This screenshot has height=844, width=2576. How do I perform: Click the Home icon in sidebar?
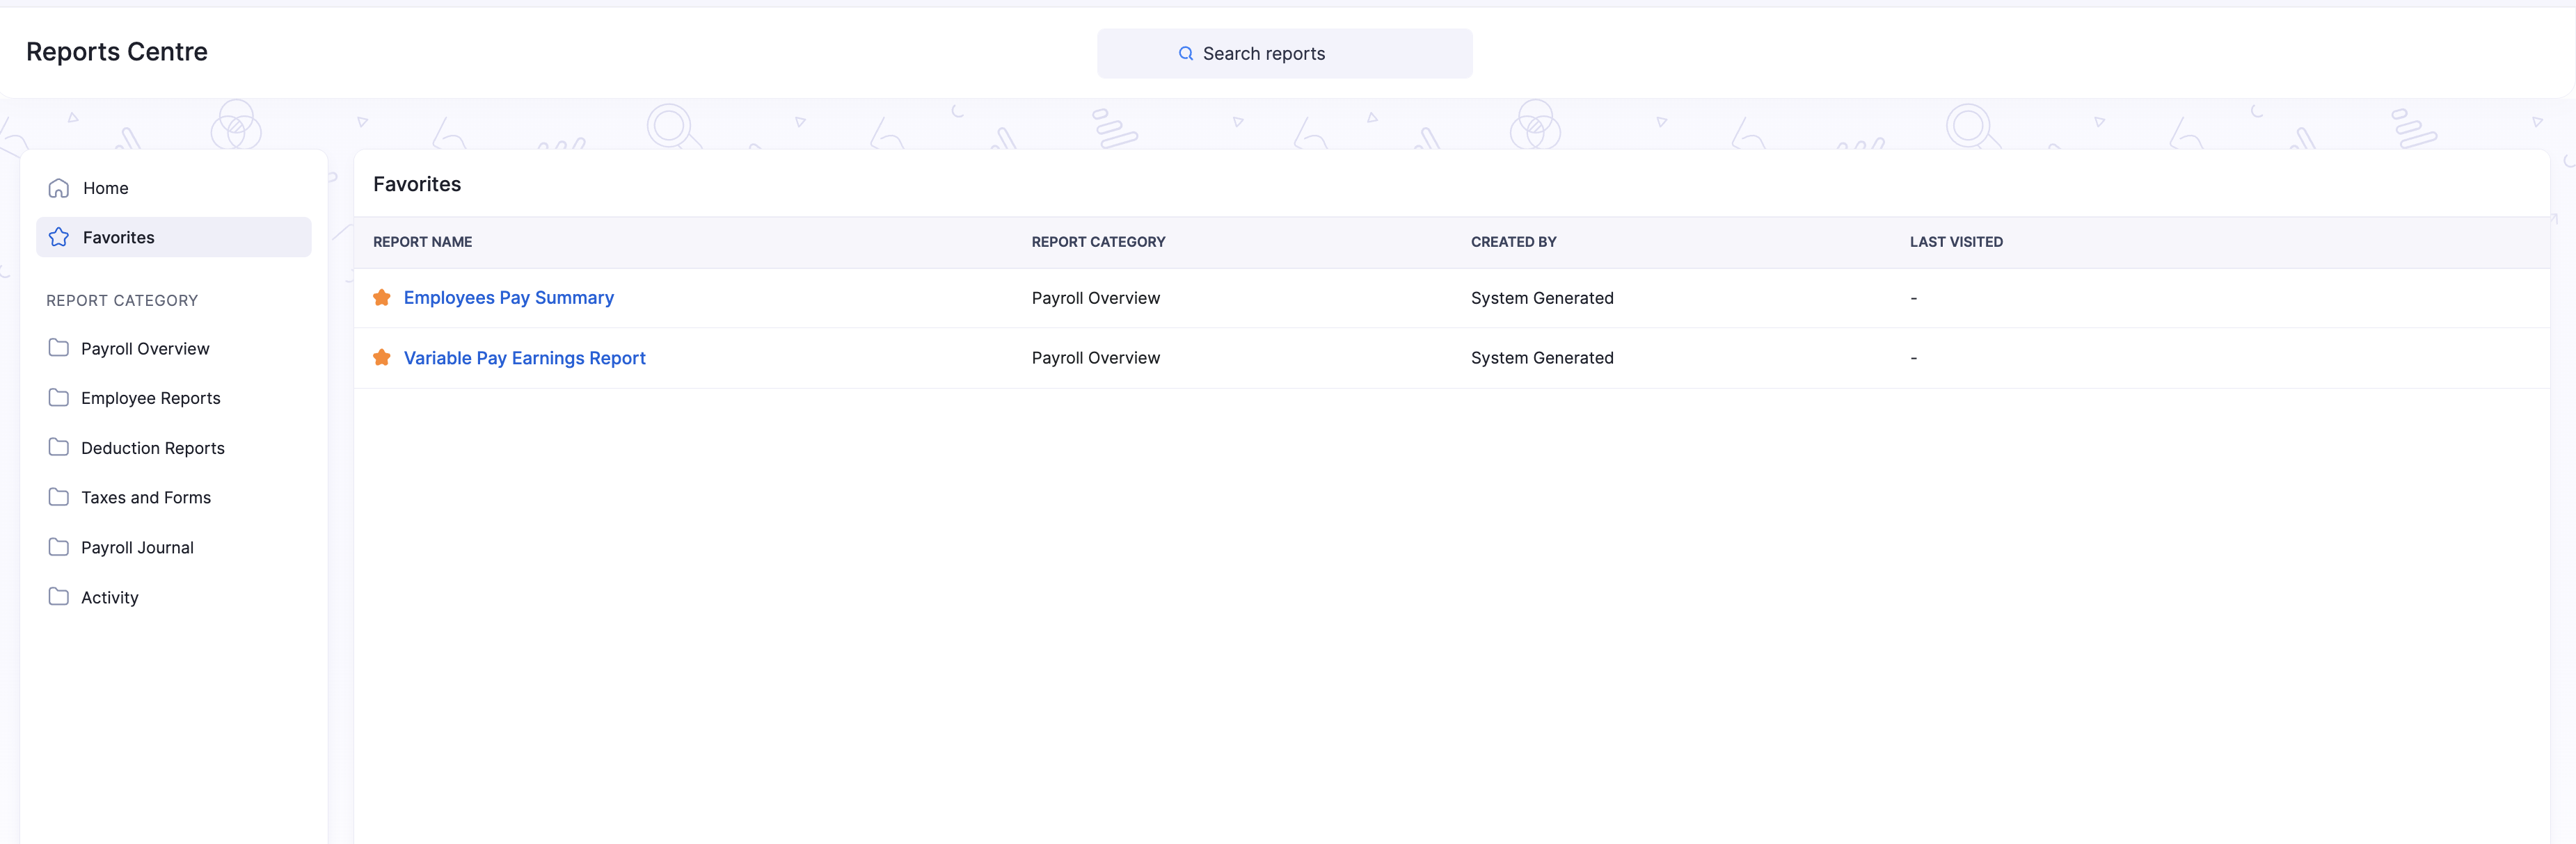(59, 188)
